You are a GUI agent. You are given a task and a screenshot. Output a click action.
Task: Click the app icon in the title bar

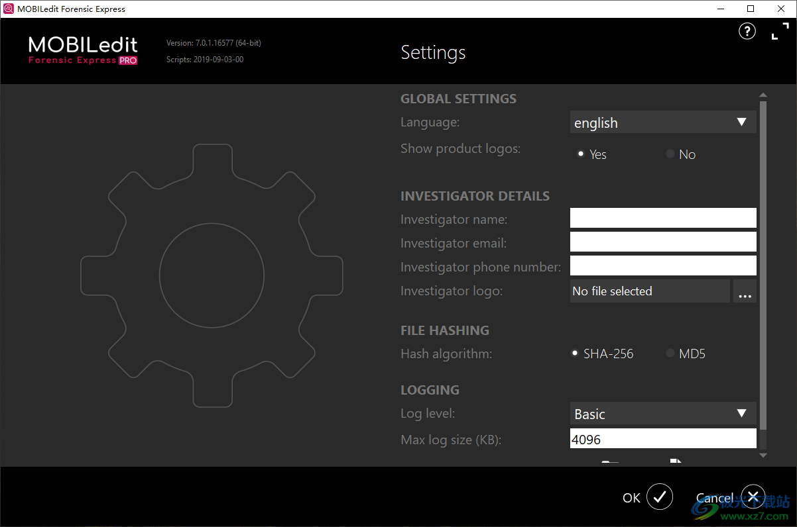coord(9,9)
